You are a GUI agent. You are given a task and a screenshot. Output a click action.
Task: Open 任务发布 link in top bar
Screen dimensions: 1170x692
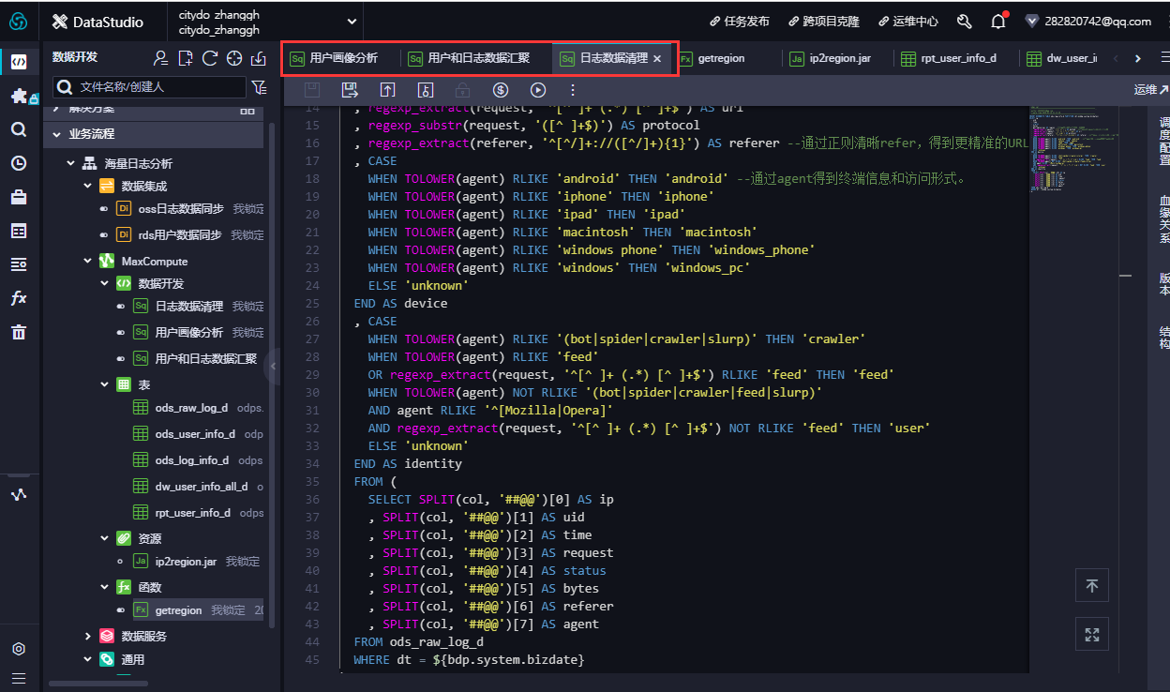[740, 21]
